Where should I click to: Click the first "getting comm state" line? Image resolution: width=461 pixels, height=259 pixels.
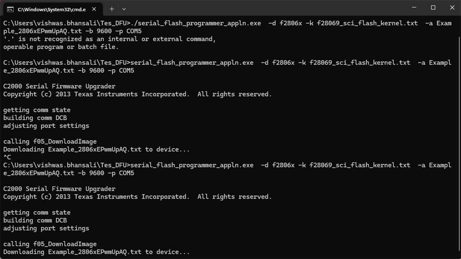37,110
